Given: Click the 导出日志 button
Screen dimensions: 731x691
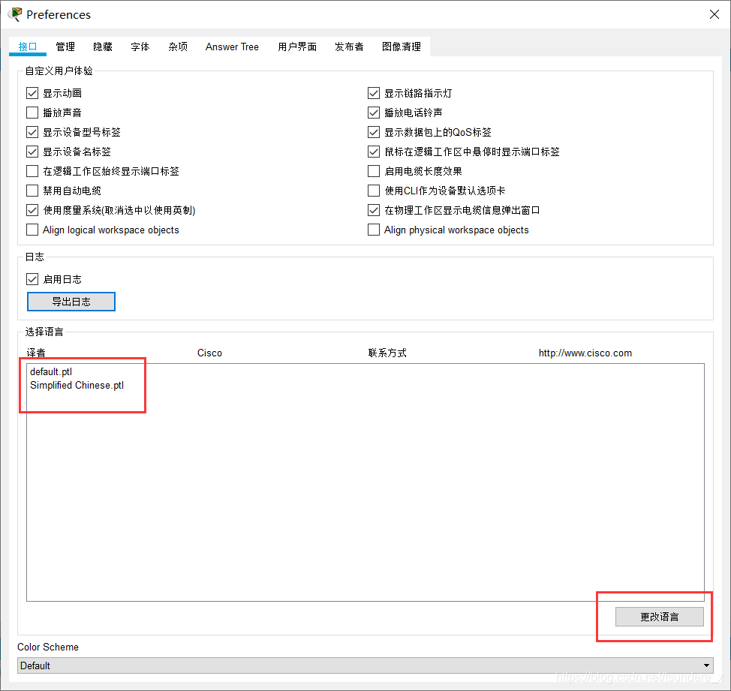Looking at the screenshot, I should pyautogui.click(x=71, y=302).
